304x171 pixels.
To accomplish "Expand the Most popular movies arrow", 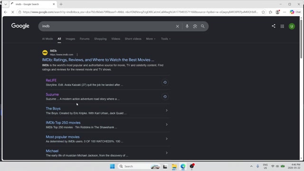I will pyautogui.click(x=167, y=139).
